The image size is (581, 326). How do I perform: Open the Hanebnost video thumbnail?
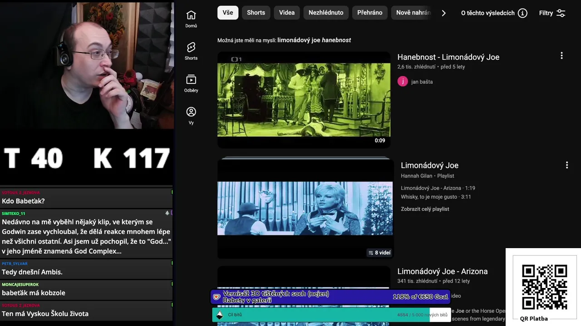point(304,100)
